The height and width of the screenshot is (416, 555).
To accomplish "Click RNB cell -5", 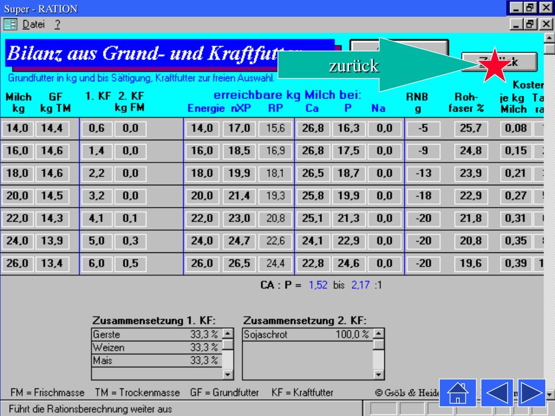I will 423,128.
